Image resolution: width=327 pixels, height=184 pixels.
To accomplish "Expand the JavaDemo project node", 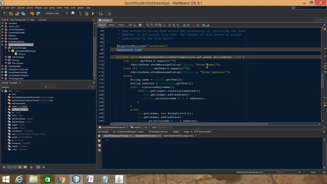I will tap(3, 24).
